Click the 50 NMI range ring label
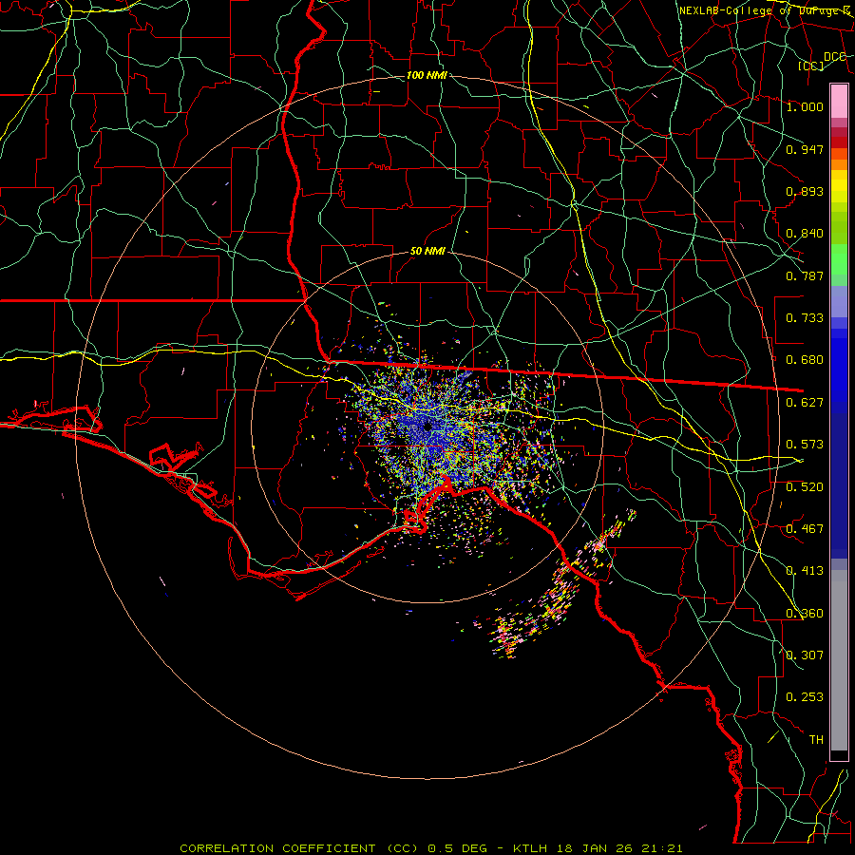This screenshot has width=855, height=855. tap(427, 251)
